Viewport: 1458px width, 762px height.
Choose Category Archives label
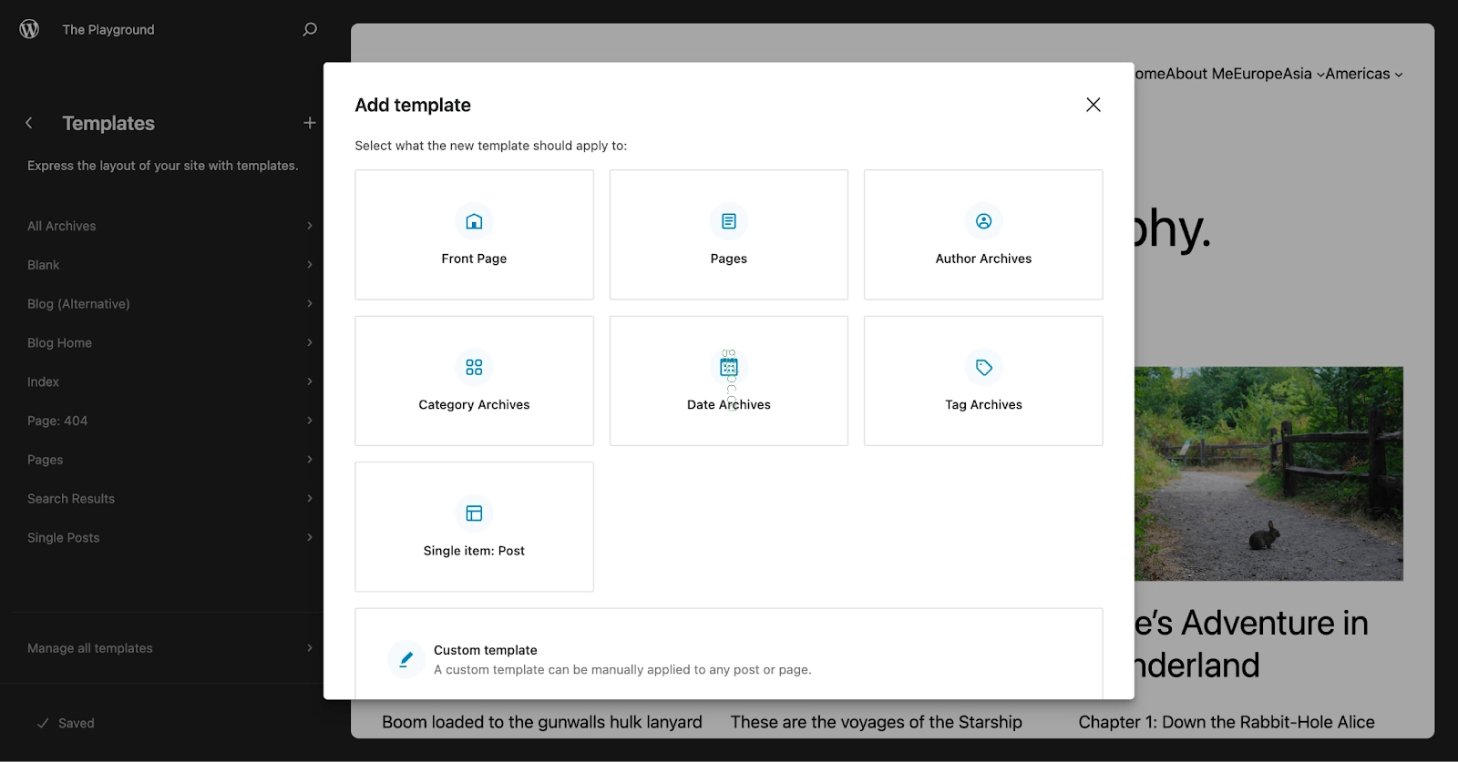click(x=474, y=405)
